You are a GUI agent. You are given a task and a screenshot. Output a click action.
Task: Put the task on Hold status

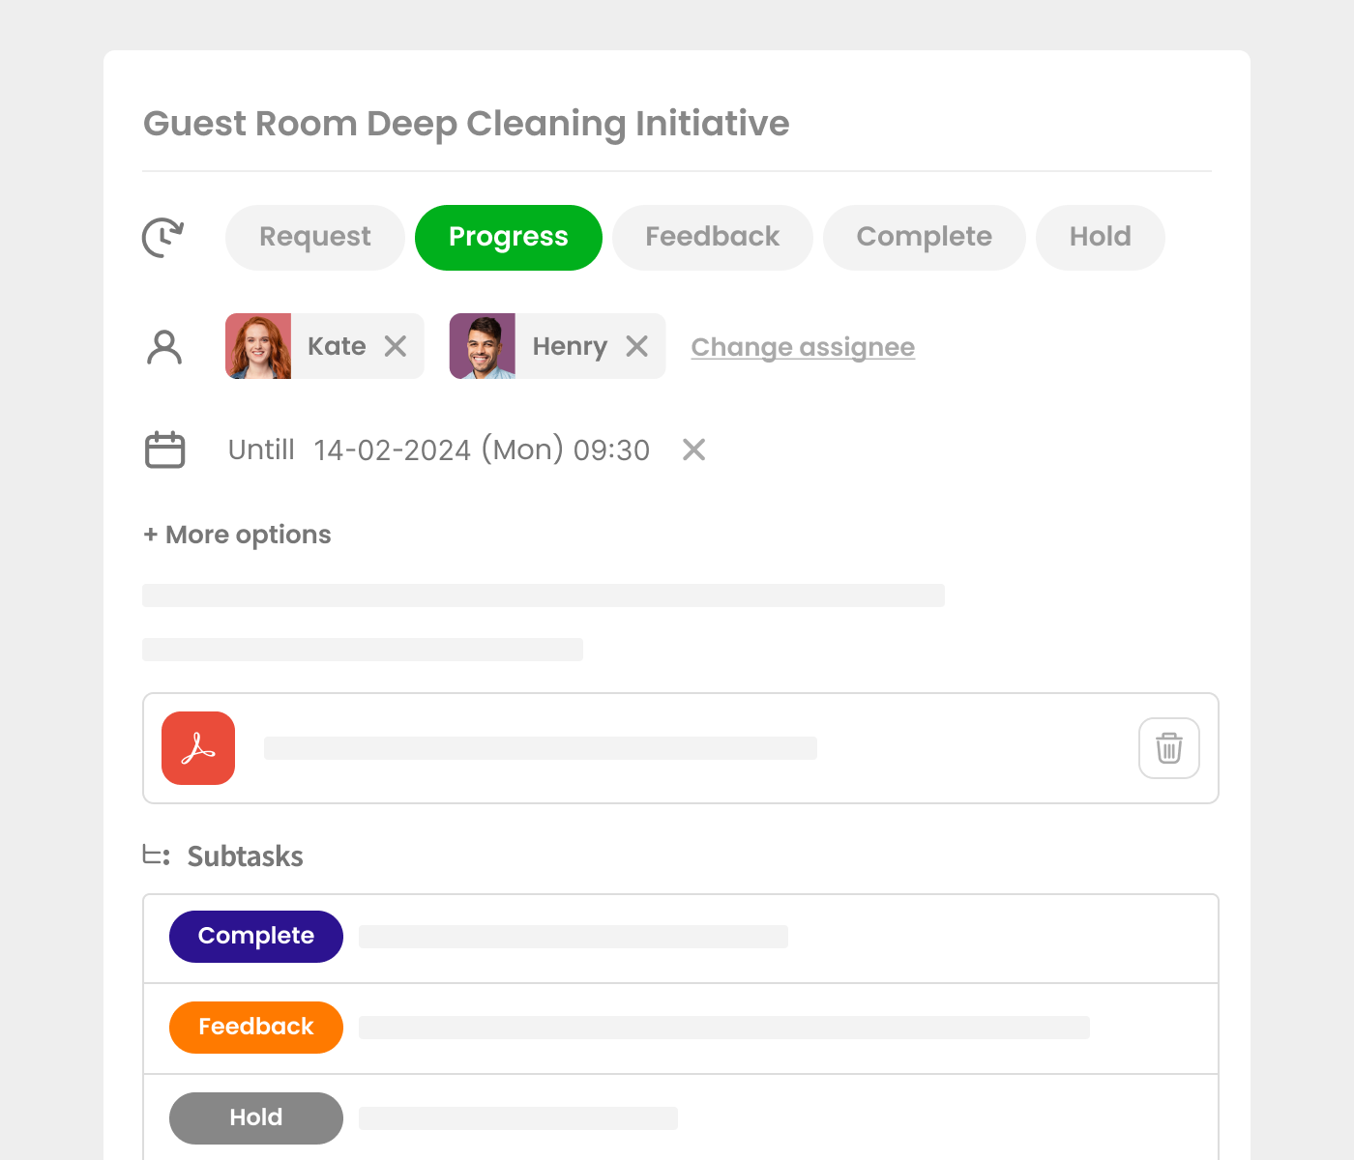point(1100,237)
